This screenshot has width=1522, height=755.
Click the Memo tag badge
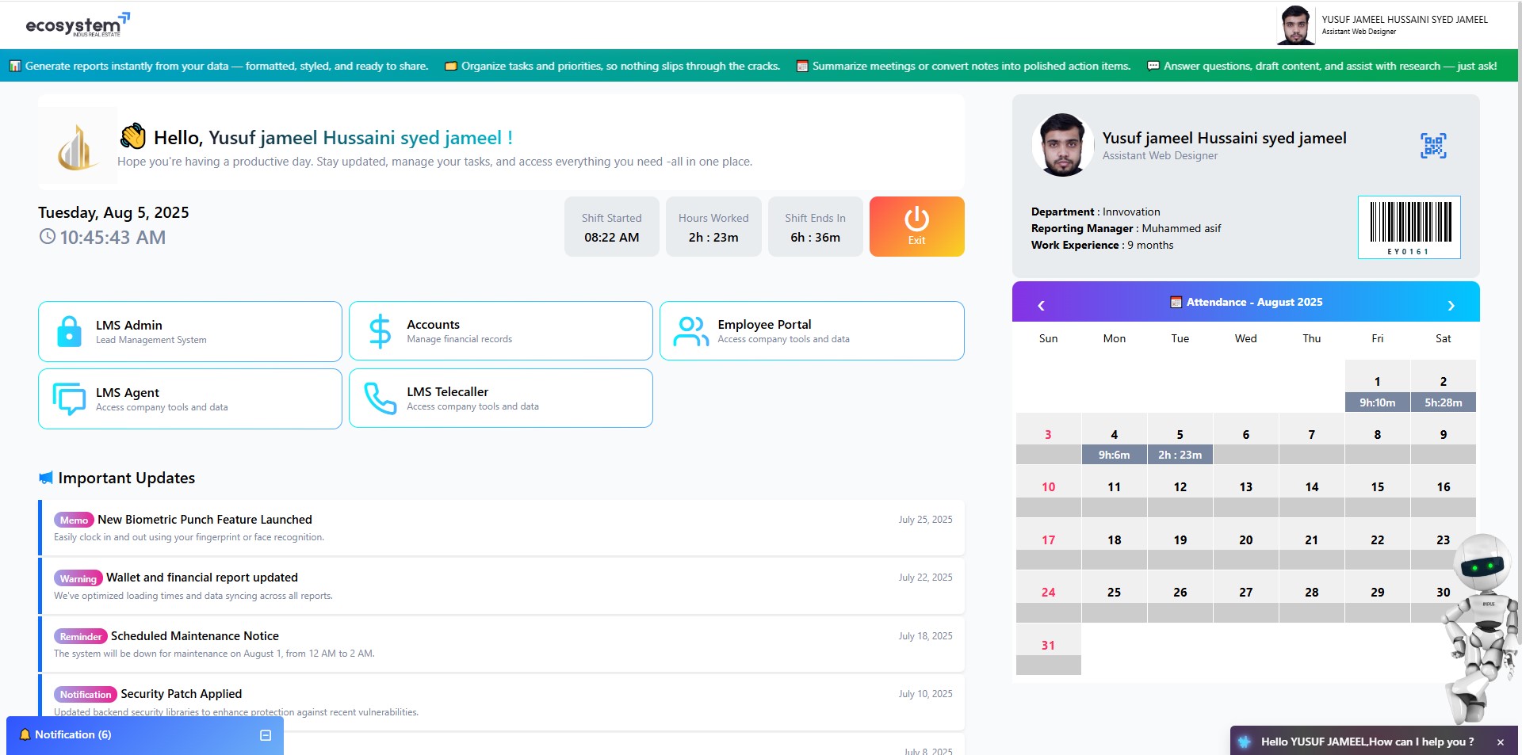click(74, 520)
